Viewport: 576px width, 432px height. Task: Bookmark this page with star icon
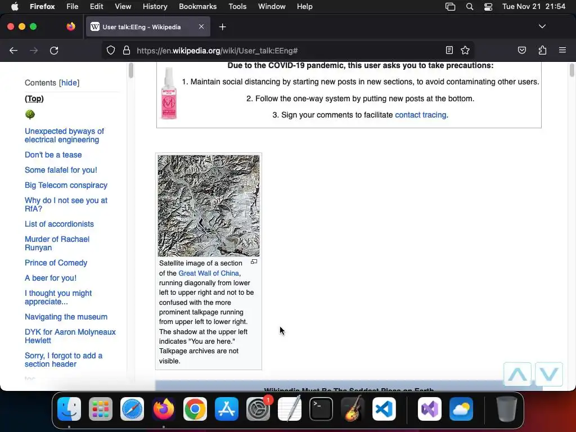[x=465, y=50]
